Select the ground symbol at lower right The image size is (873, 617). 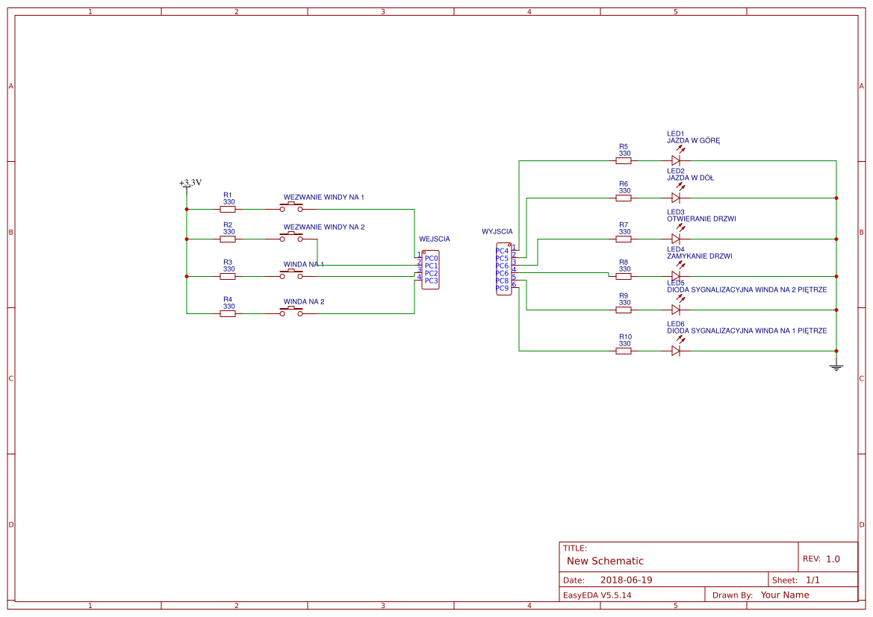836,367
